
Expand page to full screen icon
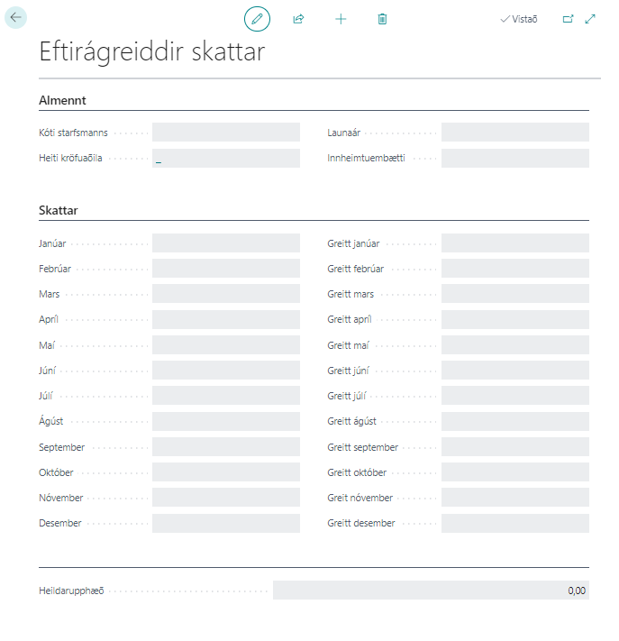pyautogui.click(x=590, y=19)
